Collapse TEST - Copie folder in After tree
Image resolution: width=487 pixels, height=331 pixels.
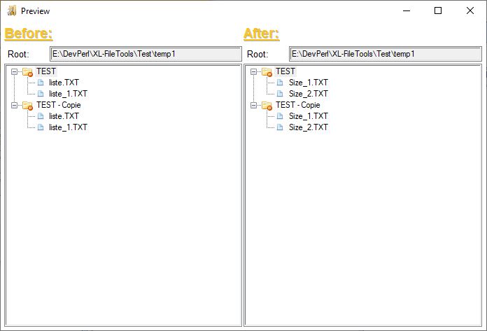[253, 105]
